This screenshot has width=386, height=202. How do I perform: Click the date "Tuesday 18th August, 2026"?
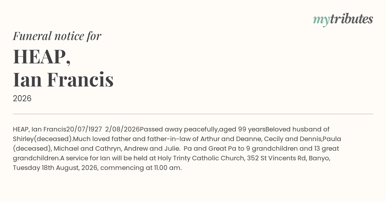coord(55,168)
